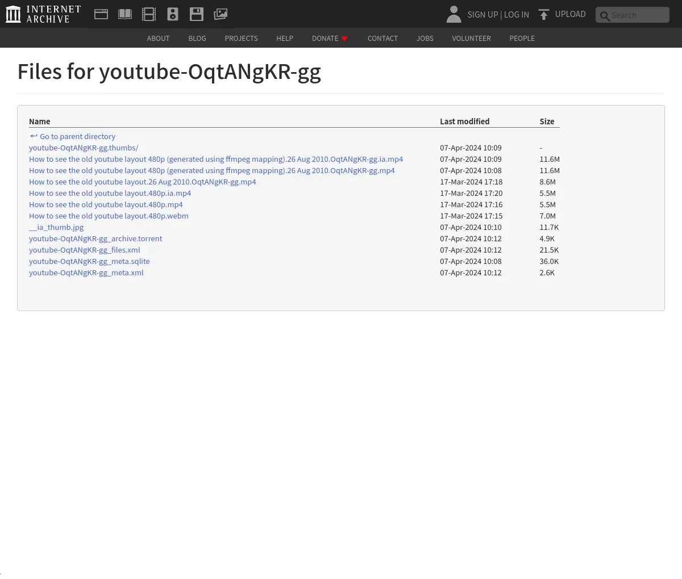Open old youtube layout.480p.webm file
This screenshot has height=579, width=682.
[109, 216]
